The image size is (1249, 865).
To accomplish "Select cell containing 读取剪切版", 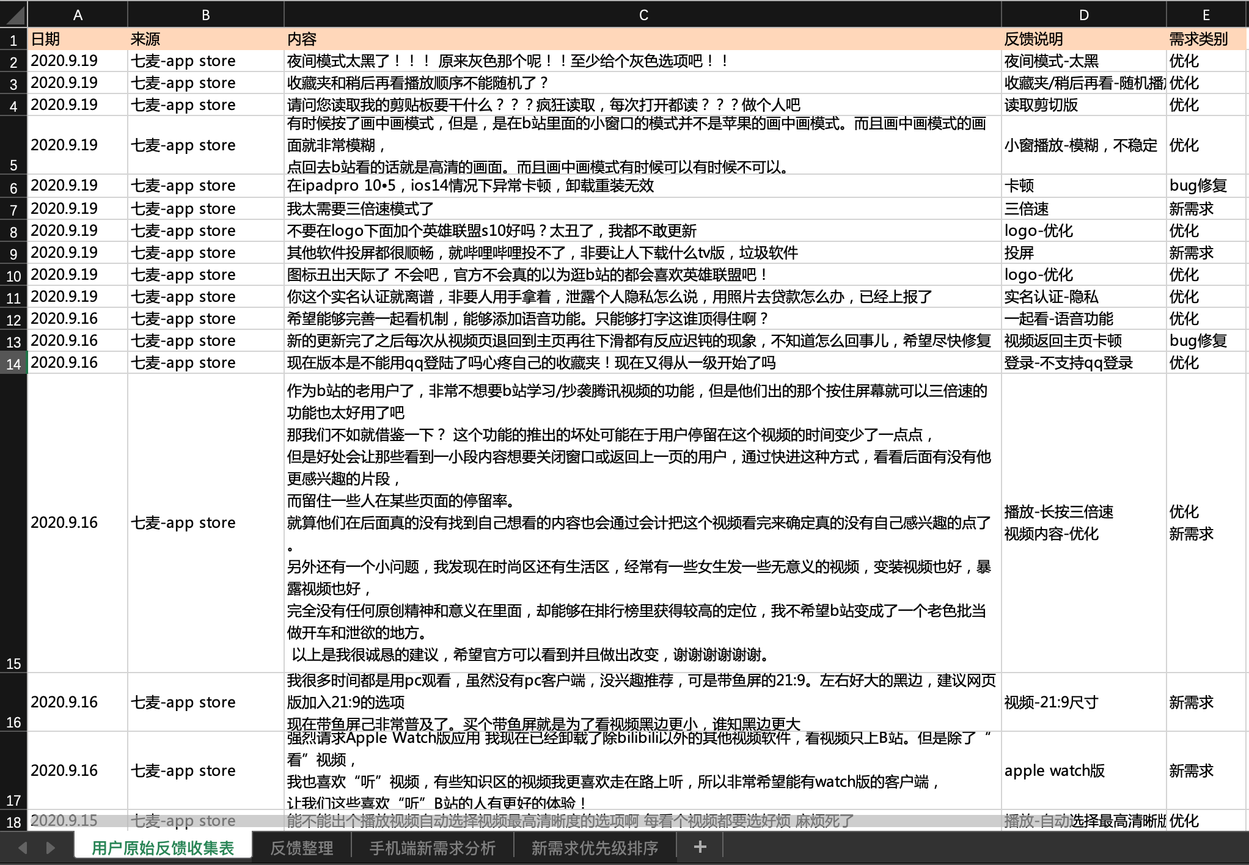I will (x=1084, y=105).
